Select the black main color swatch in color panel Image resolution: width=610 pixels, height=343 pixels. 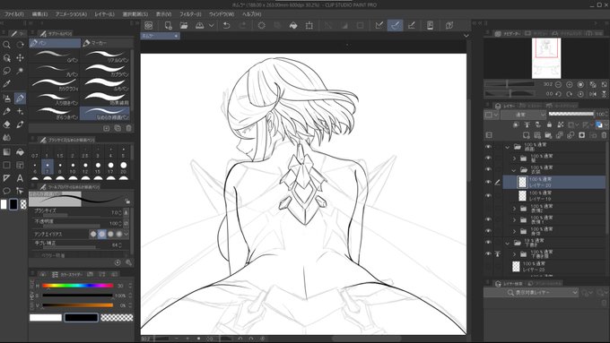[81, 318]
